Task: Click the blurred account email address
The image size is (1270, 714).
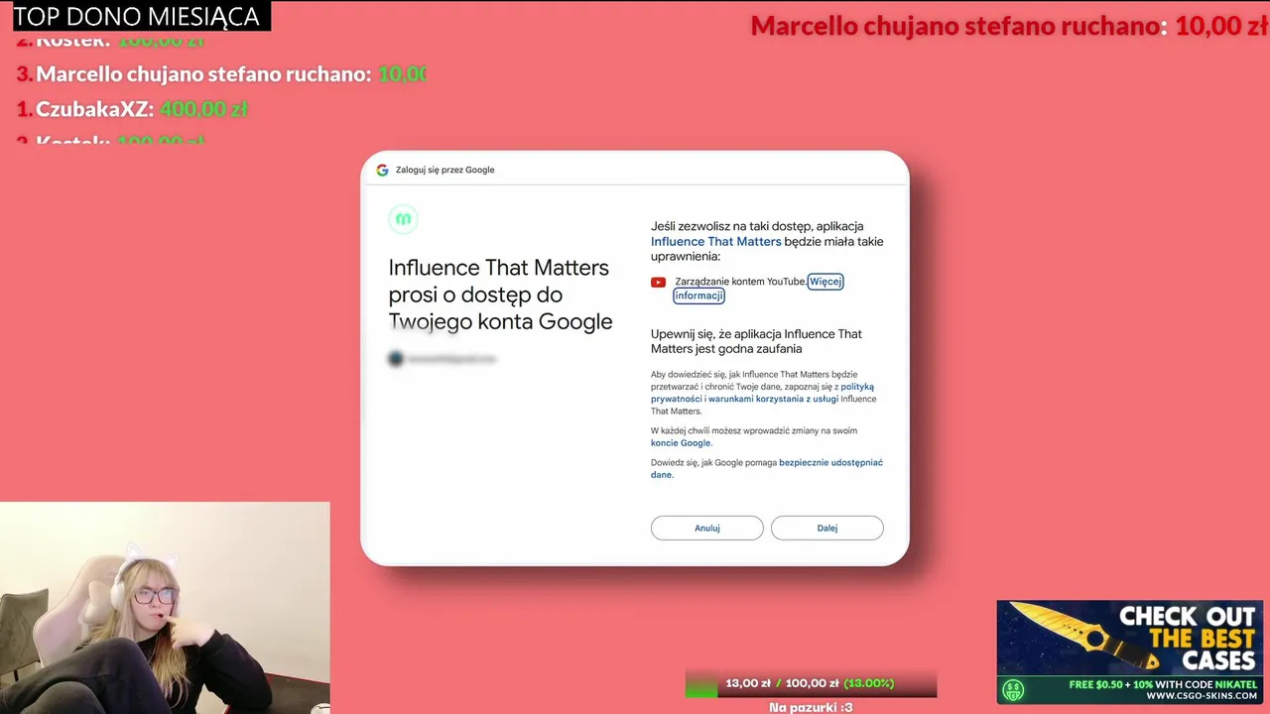Action: coord(450,359)
